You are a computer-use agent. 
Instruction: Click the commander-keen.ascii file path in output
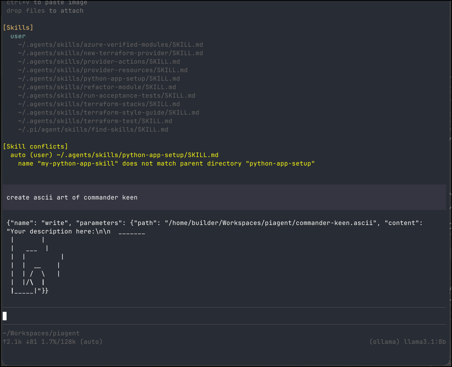(x=270, y=223)
